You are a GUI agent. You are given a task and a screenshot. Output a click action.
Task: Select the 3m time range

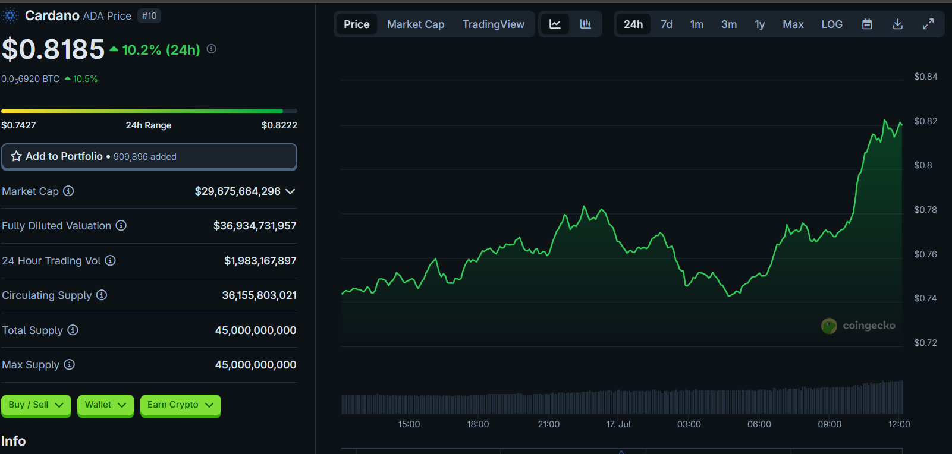(x=729, y=24)
